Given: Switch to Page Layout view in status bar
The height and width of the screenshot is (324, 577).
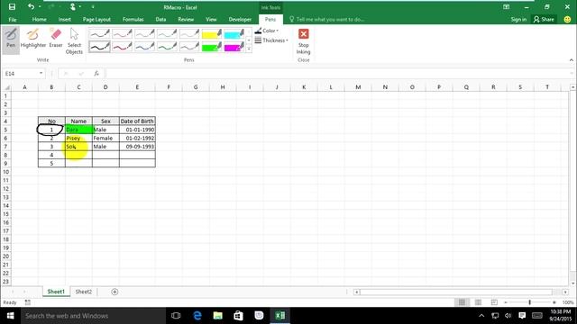Looking at the screenshot, I should (x=478, y=302).
